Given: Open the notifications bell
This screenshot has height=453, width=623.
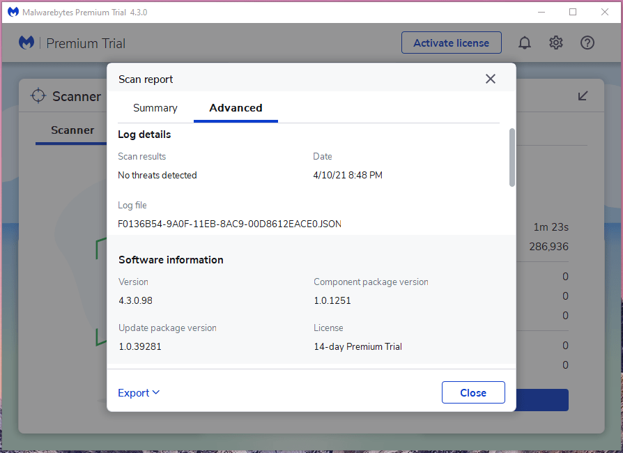Looking at the screenshot, I should coord(525,43).
